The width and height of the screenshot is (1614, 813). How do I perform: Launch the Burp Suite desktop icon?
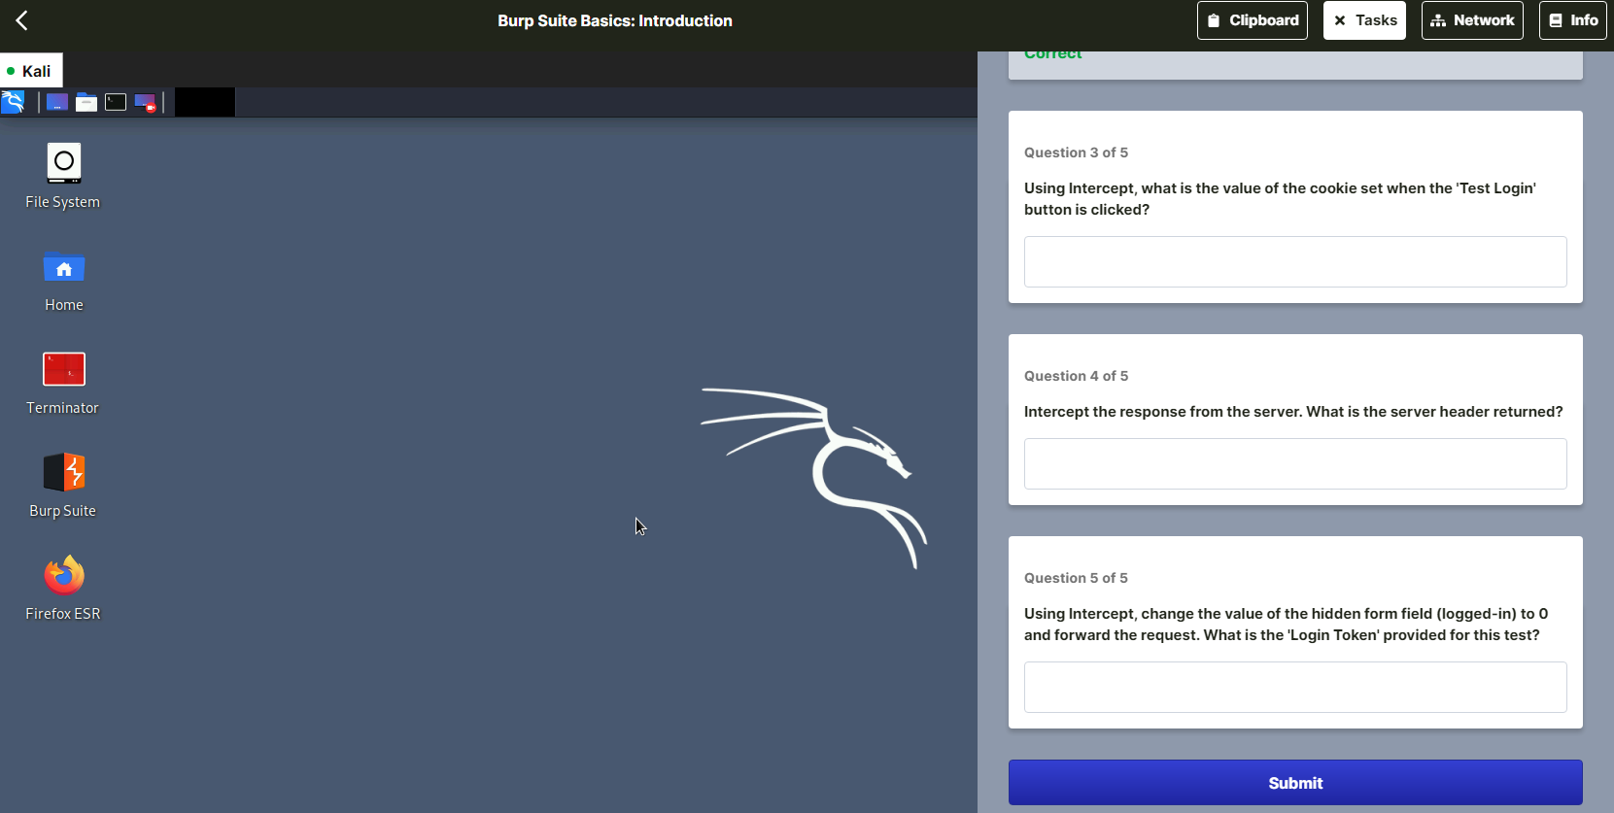point(63,486)
